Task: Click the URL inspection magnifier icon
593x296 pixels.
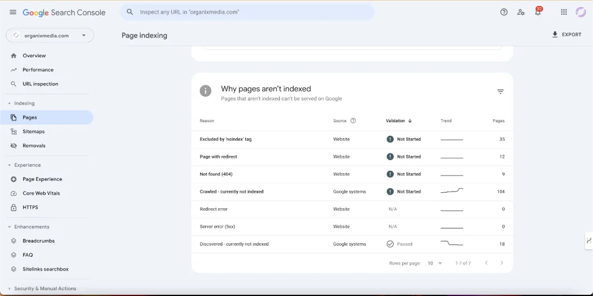Action: click(14, 84)
